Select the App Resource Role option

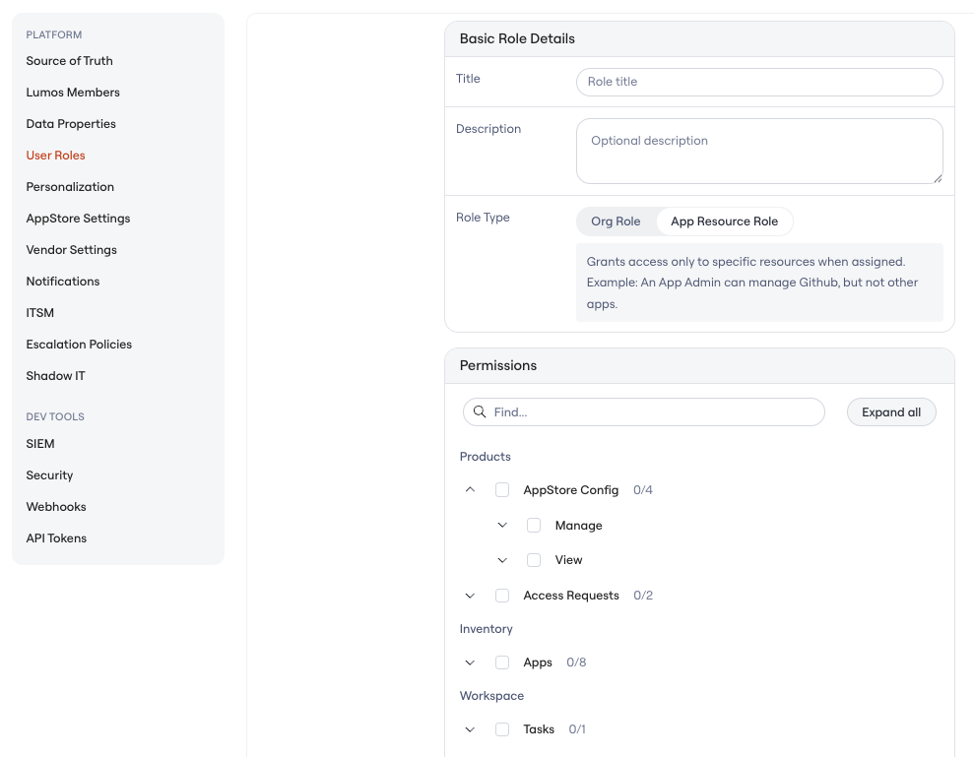724,221
